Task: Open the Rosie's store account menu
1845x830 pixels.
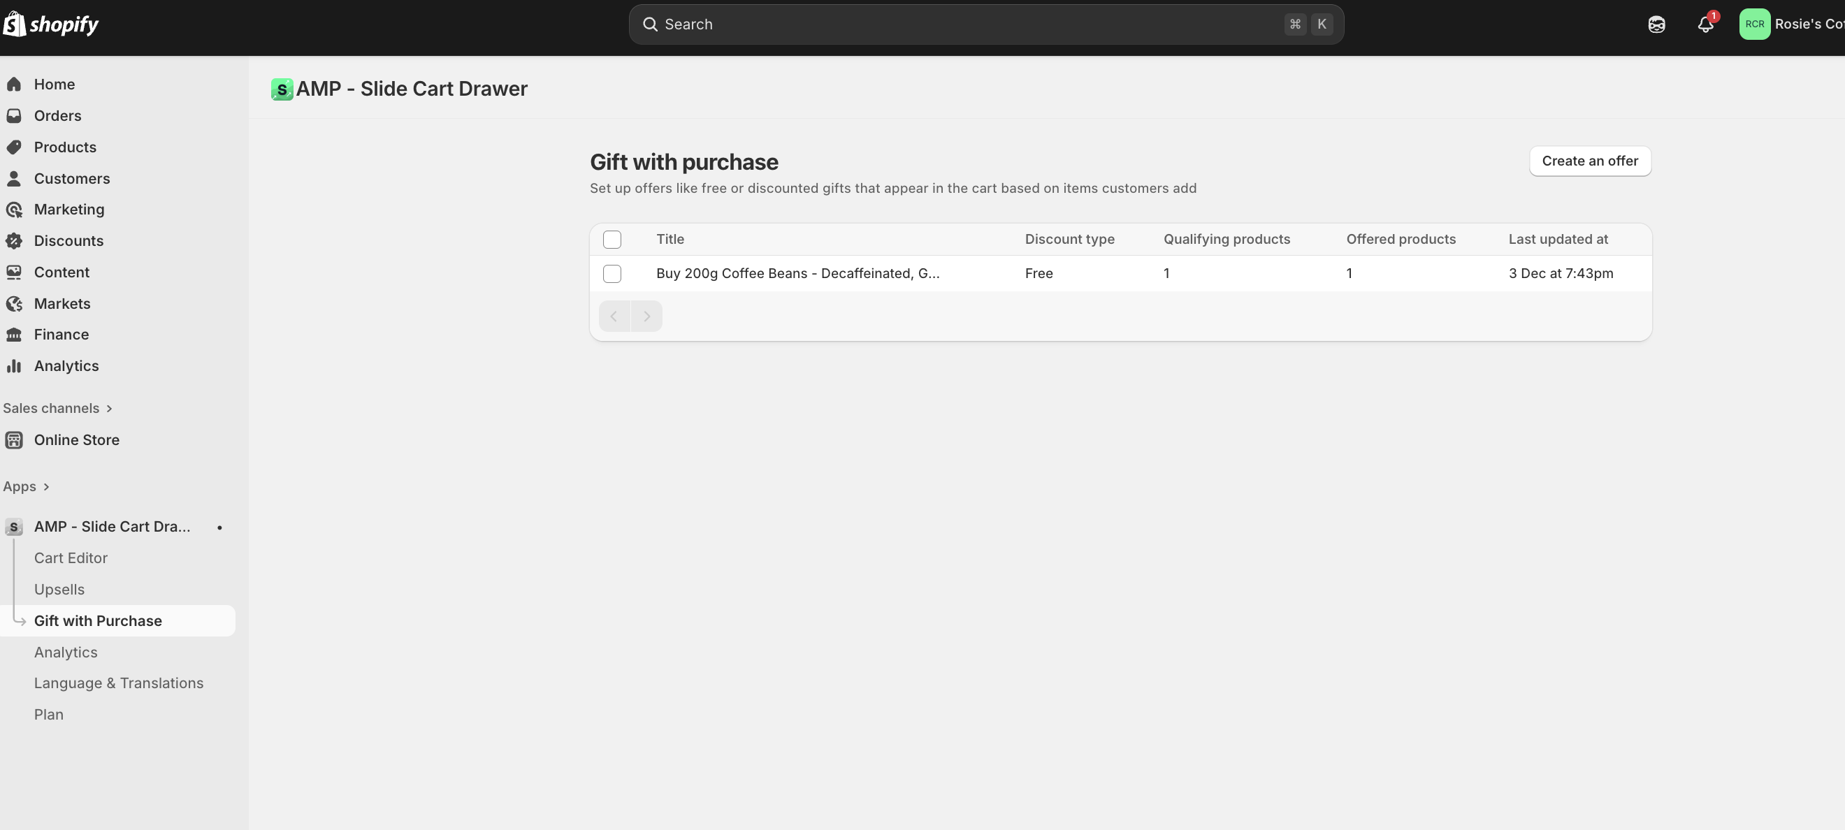Action: (1790, 24)
